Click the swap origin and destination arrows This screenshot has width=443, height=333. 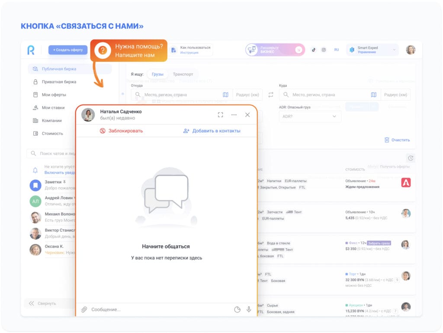pyautogui.click(x=271, y=95)
